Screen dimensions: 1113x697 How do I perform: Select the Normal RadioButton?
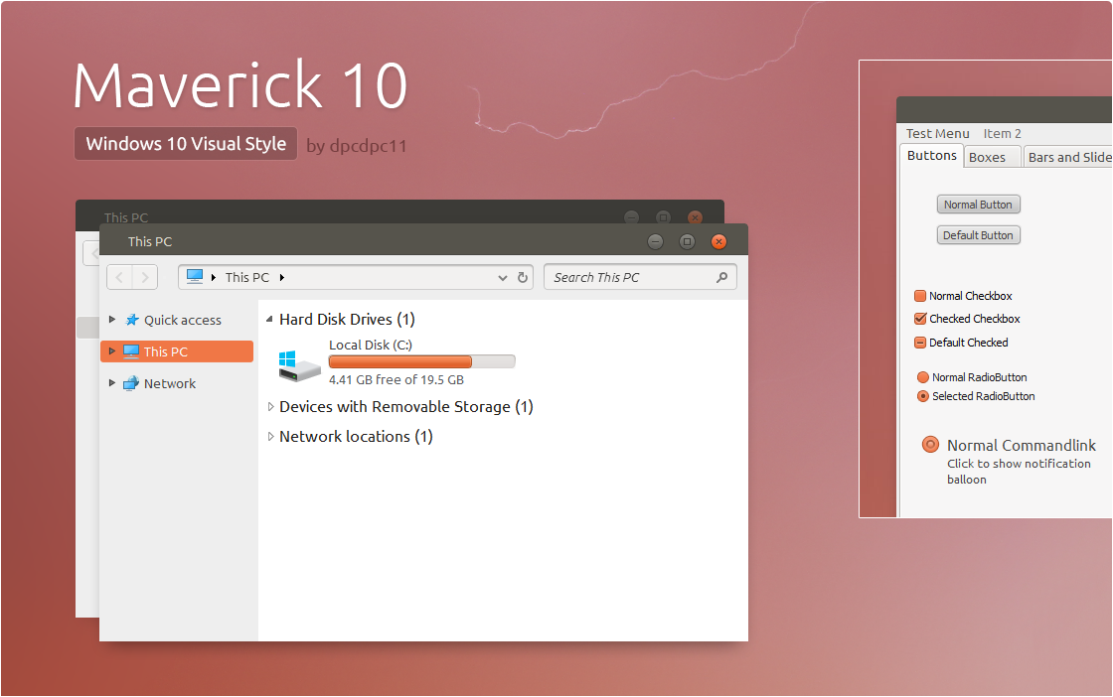923,377
